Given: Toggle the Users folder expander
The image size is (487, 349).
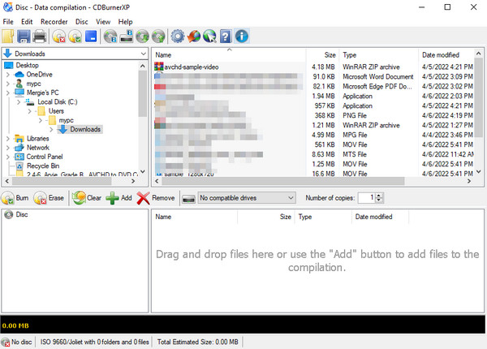Looking at the screenshot, I should click(29, 111).
